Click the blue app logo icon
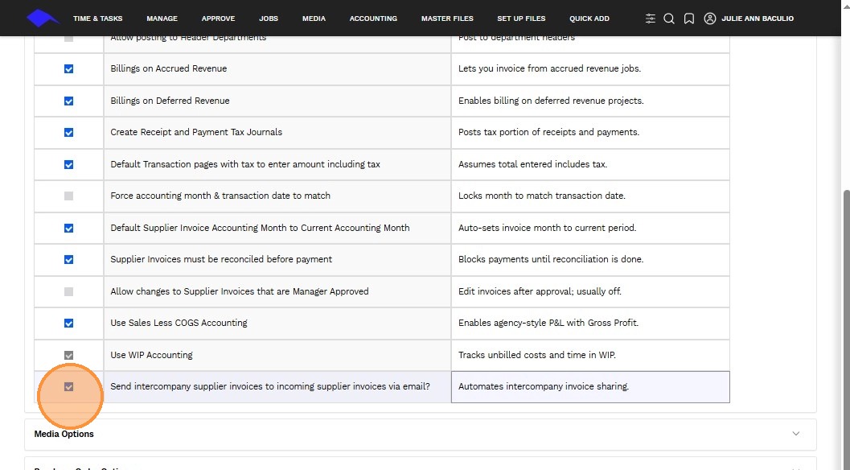 coord(43,18)
